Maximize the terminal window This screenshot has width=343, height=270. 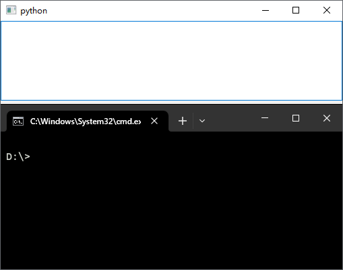coord(296,118)
